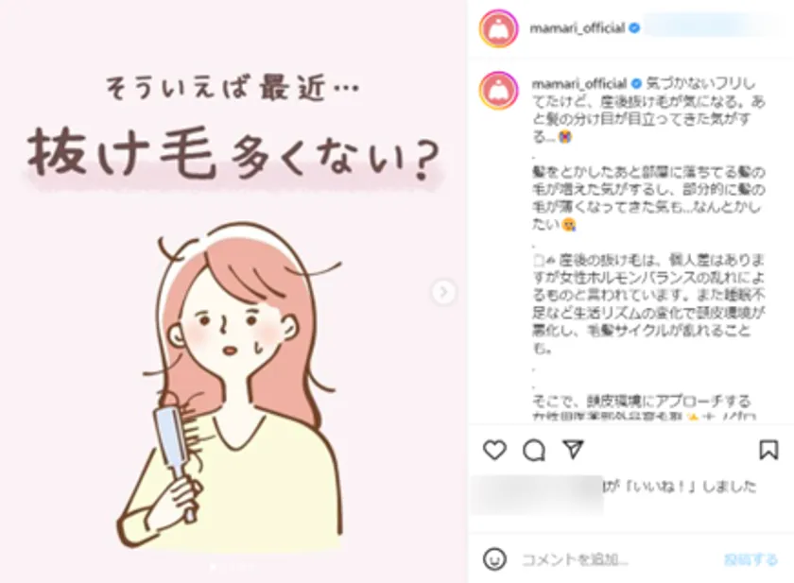Share the post with the paper plane icon
Viewport: 794px width, 583px height.
(573, 450)
